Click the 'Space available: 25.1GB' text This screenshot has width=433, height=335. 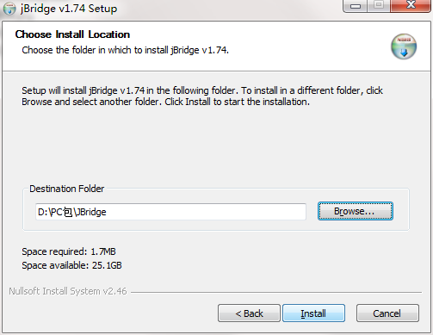(71, 265)
